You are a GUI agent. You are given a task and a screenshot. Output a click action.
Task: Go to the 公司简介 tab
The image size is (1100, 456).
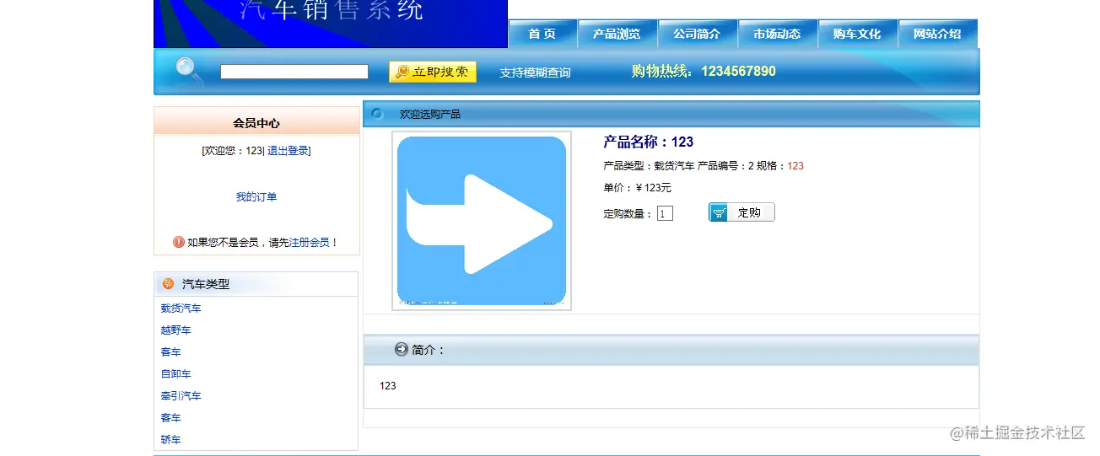(697, 34)
